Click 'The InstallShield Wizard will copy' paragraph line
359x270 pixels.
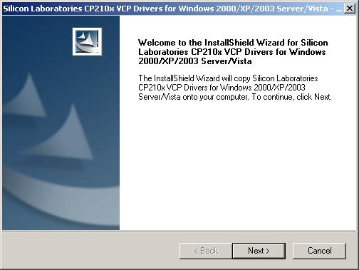pos(228,78)
